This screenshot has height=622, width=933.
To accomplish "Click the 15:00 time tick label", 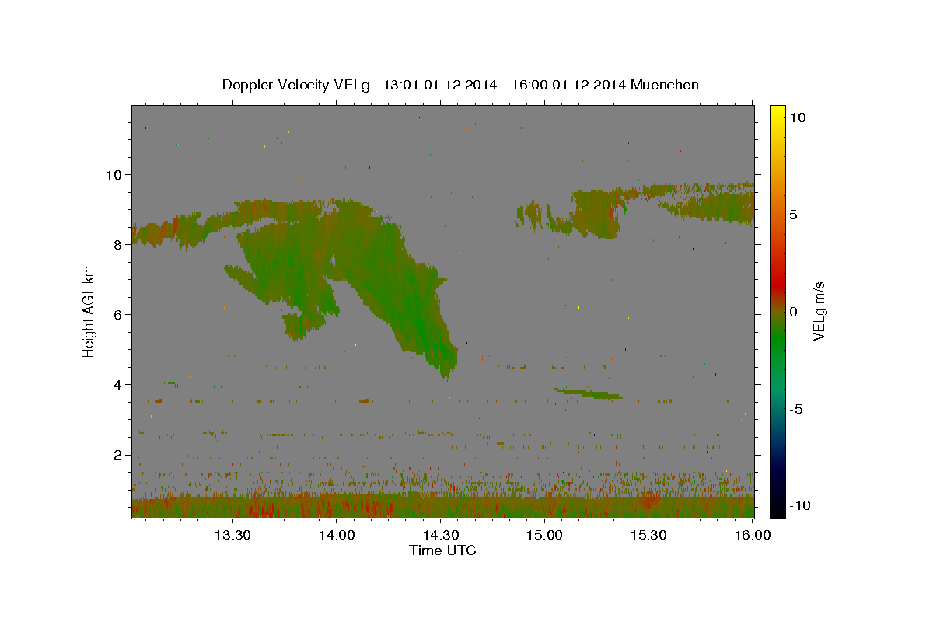I will tap(545, 535).
